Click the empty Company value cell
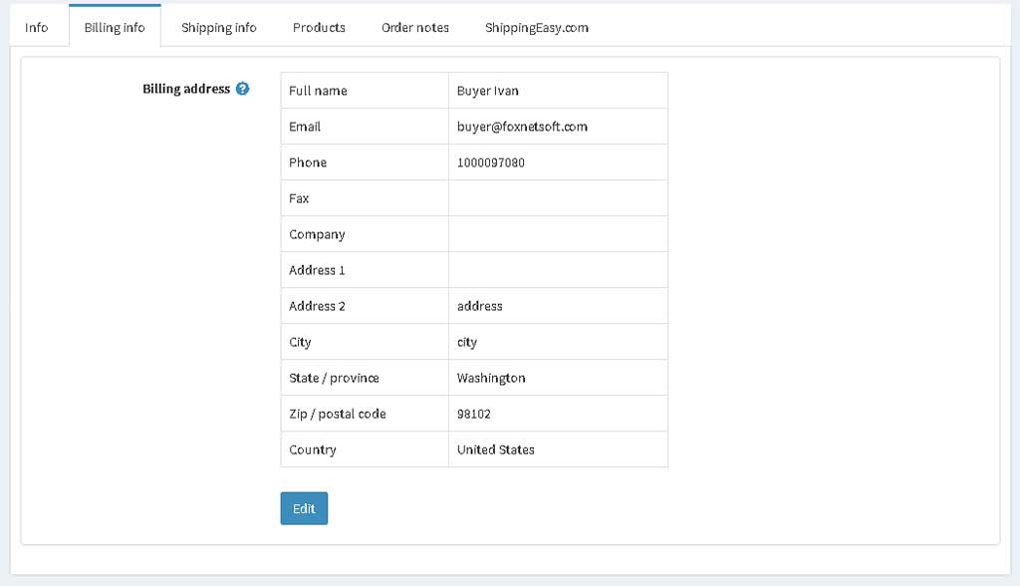The width and height of the screenshot is (1020, 586). click(x=558, y=234)
